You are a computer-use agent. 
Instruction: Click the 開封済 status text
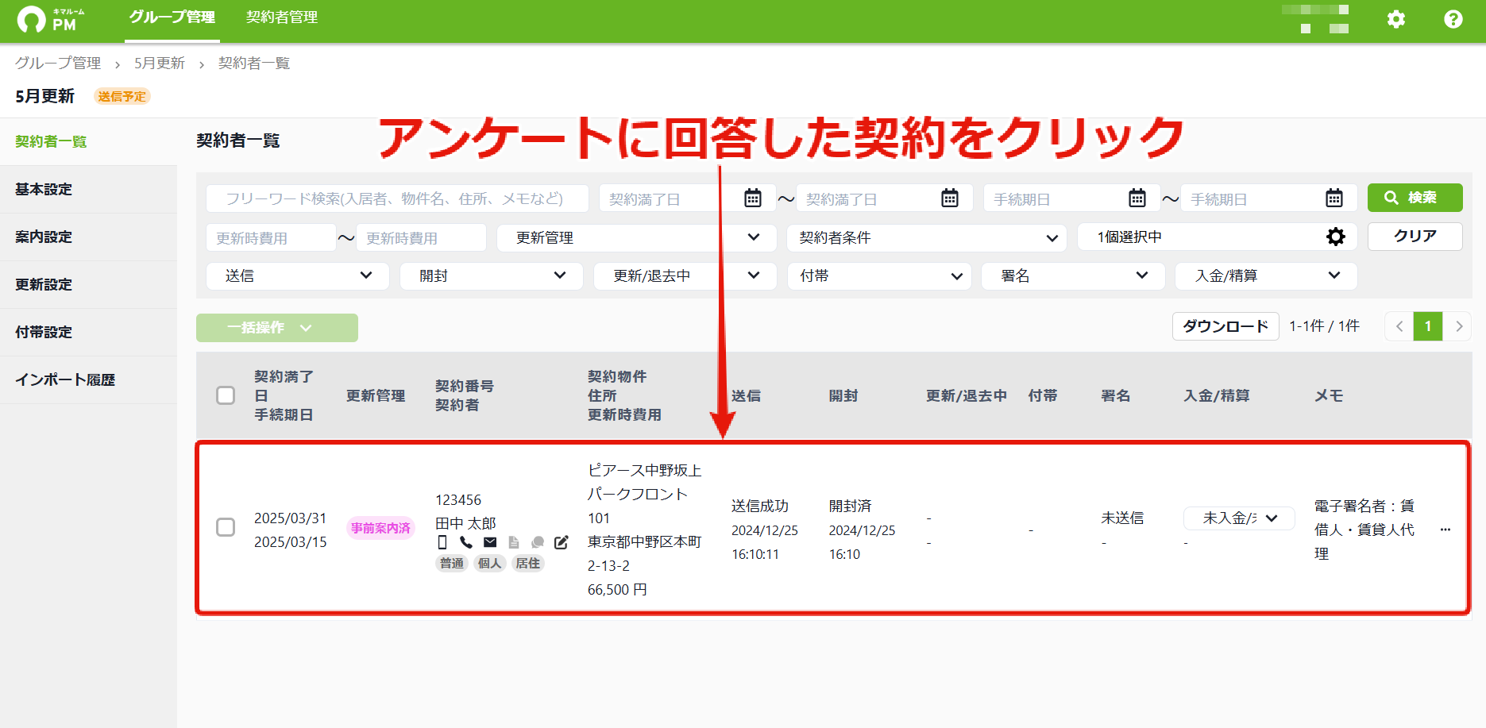(x=850, y=506)
